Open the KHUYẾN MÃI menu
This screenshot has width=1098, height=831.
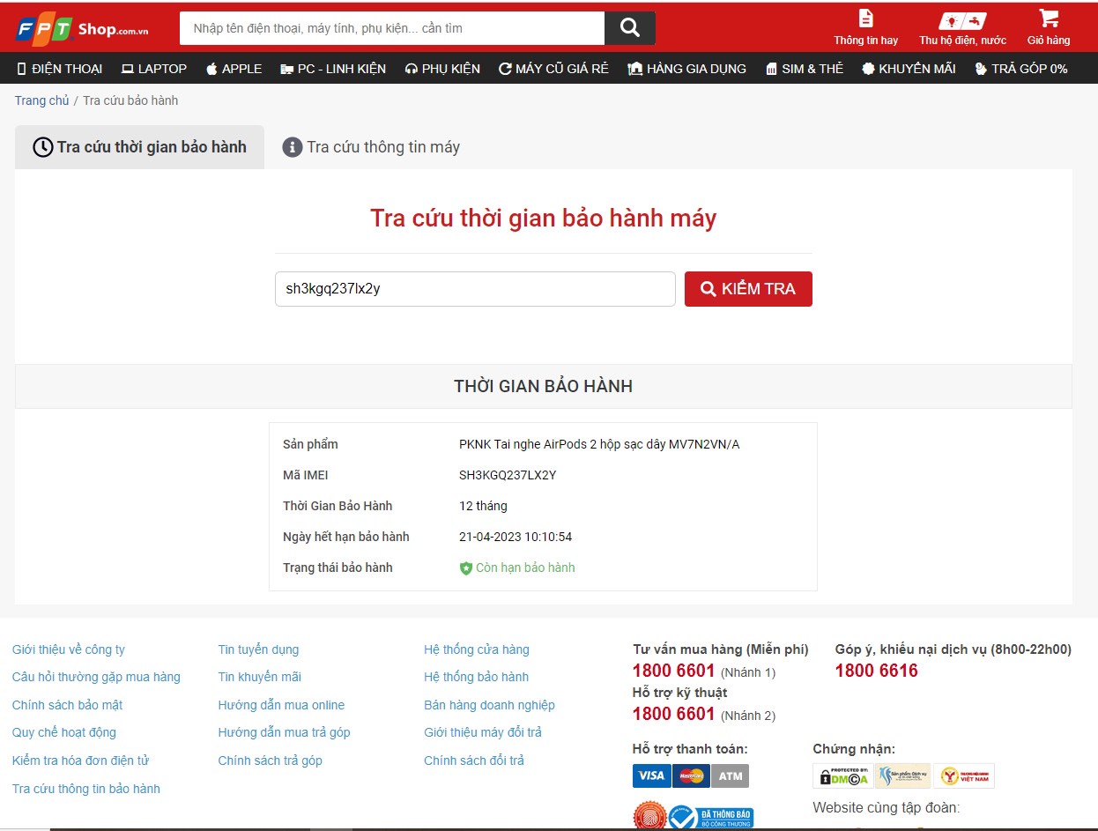pyautogui.click(x=909, y=69)
